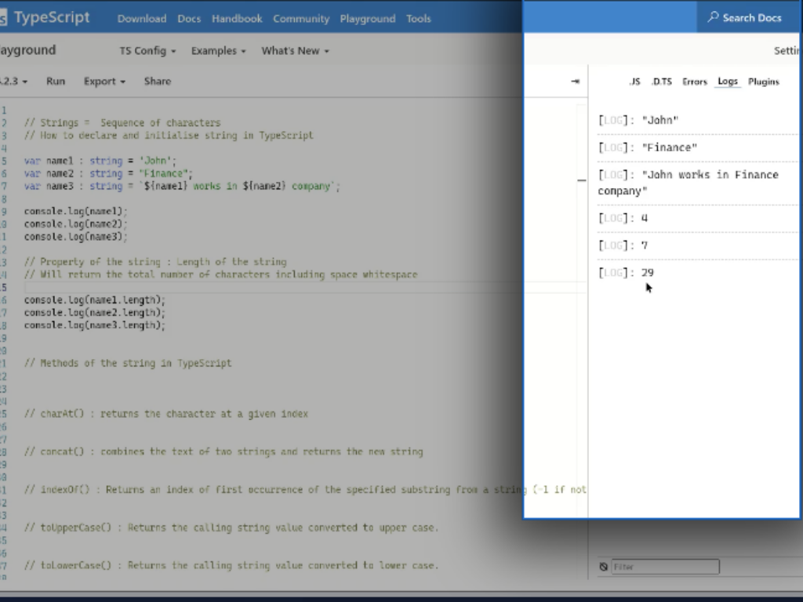Select the Plugins tab

[x=763, y=81]
